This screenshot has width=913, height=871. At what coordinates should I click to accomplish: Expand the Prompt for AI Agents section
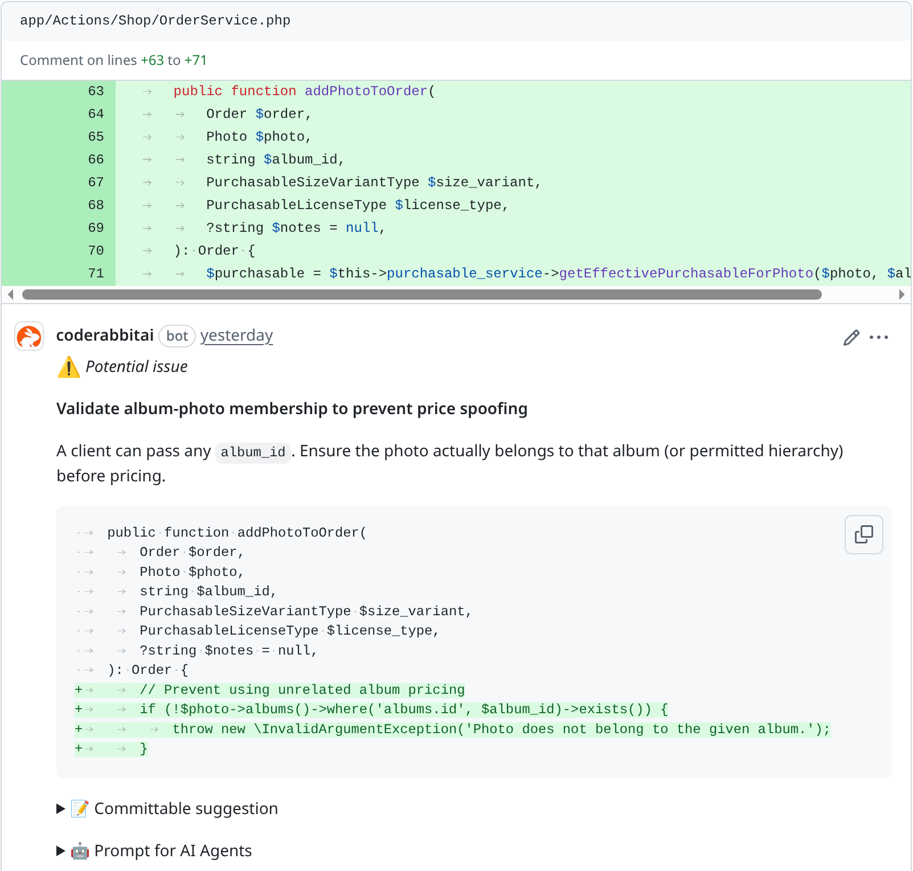(x=154, y=851)
